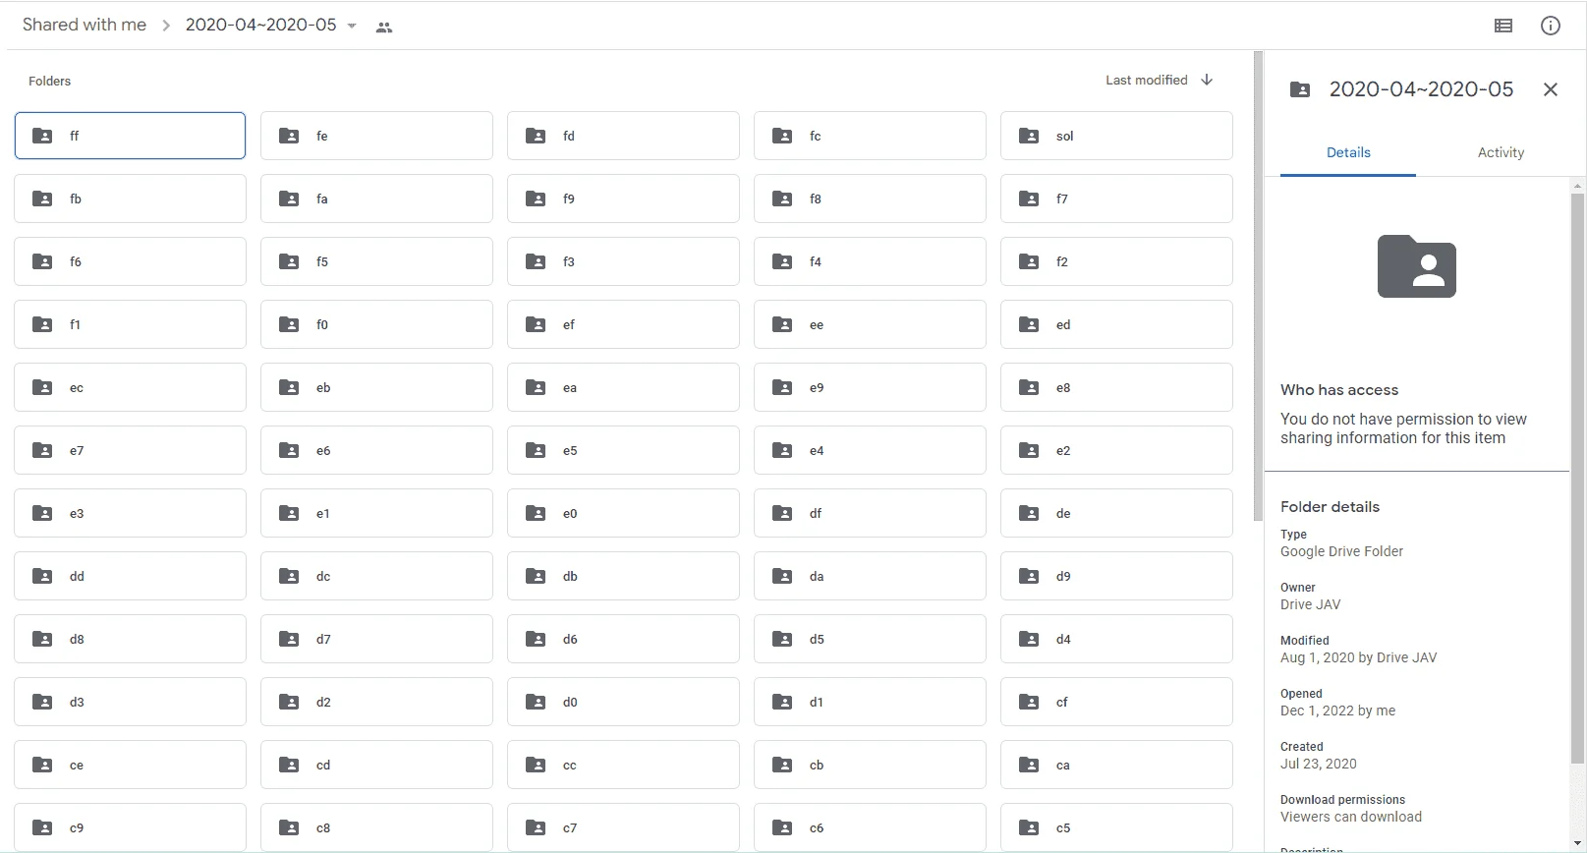Select folder named cf
This screenshot has height=853, width=1587.
pyautogui.click(x=1116, y=702)
